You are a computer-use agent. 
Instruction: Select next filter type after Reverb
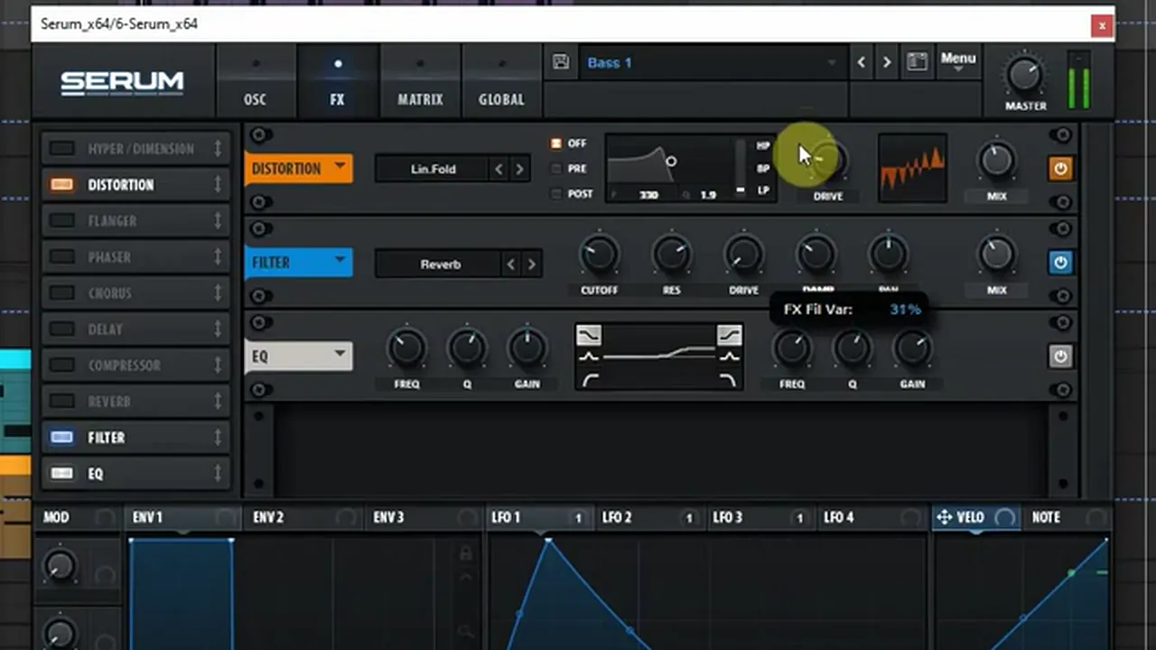click(x=532, y=265)
